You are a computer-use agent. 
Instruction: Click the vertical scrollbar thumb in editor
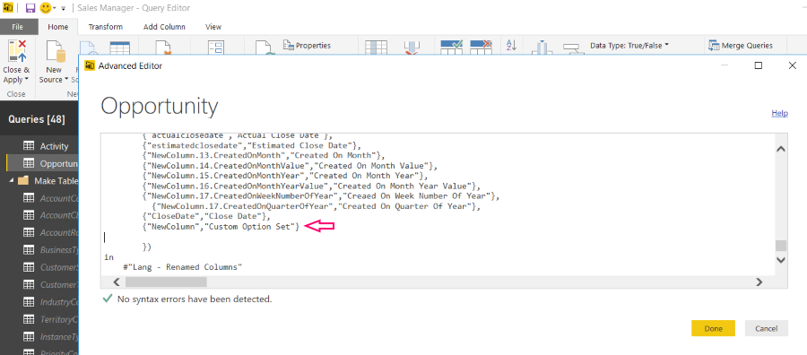tap(781, 246)
